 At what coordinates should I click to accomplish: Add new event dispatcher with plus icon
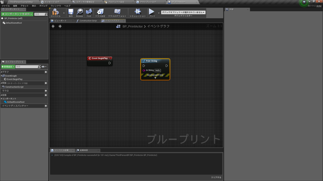[46, 106]
